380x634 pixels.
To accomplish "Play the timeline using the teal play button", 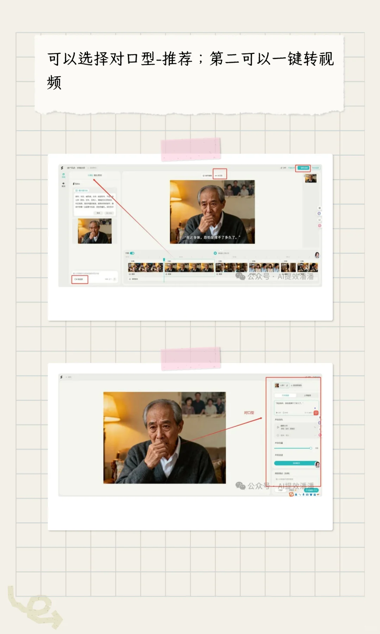I will click(x=215, y=253).
